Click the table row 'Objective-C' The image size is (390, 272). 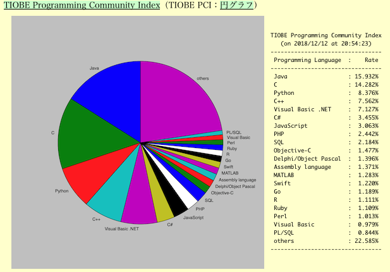tap(326, 151)
